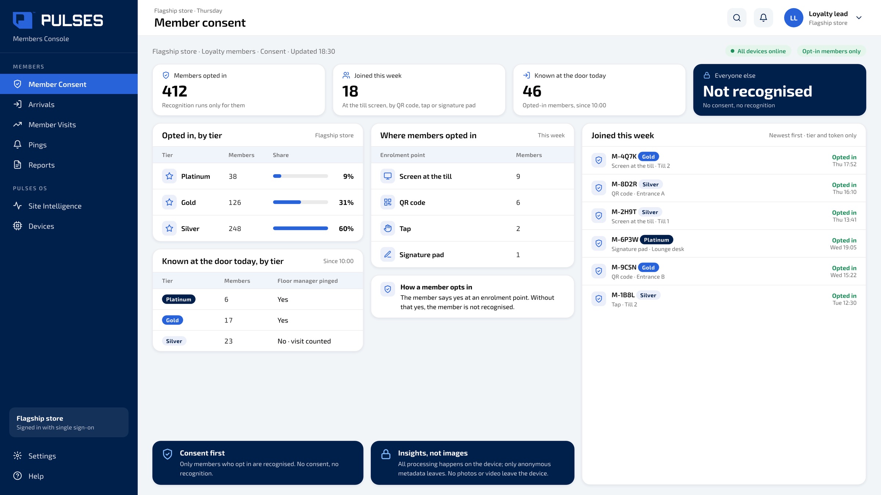Click shield icon beside member M-4Q7K
This screenshot has width=881, height=495.
599,160
